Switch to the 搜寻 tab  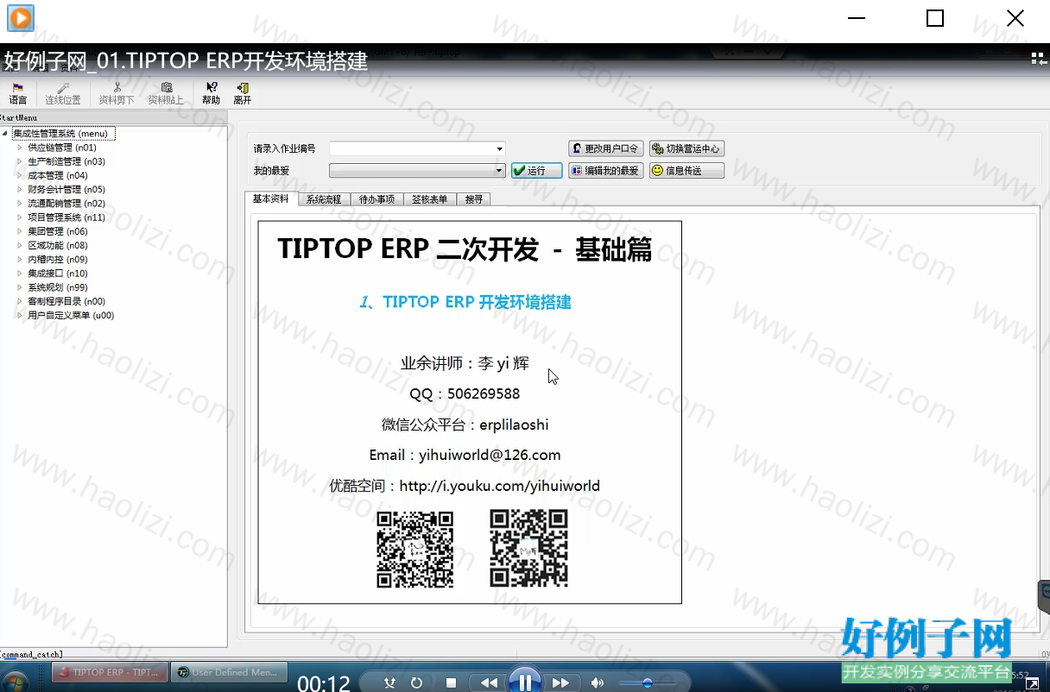coord(474,199)
